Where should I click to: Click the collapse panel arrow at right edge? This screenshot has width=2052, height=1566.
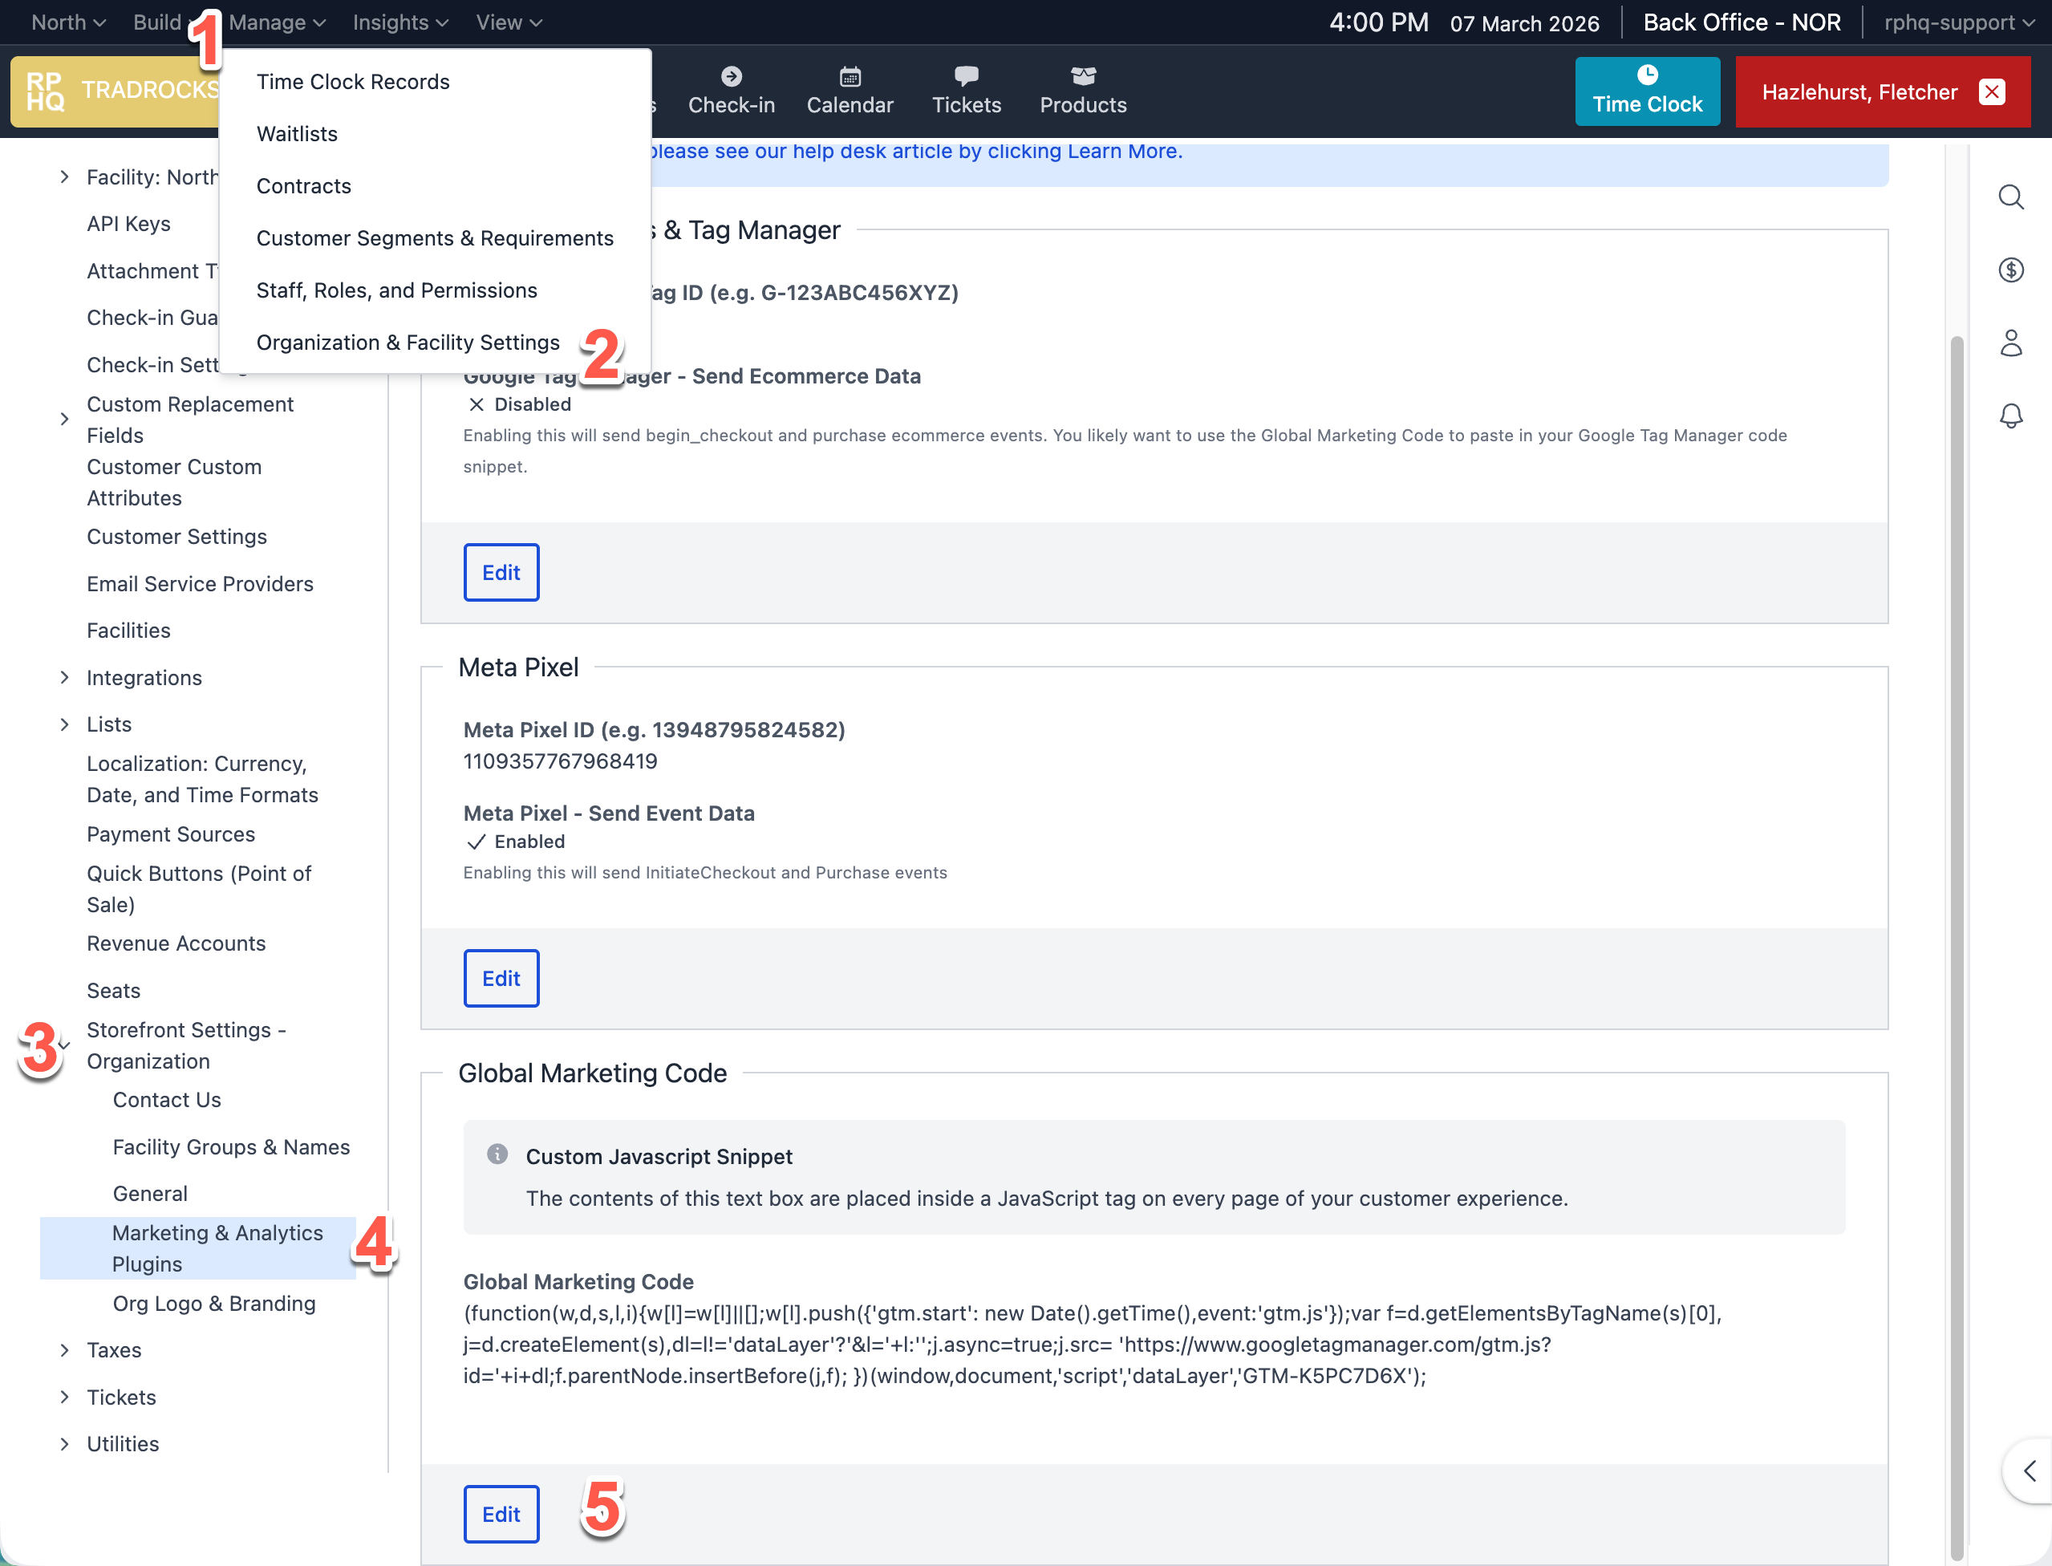tap(2029, 1471)
